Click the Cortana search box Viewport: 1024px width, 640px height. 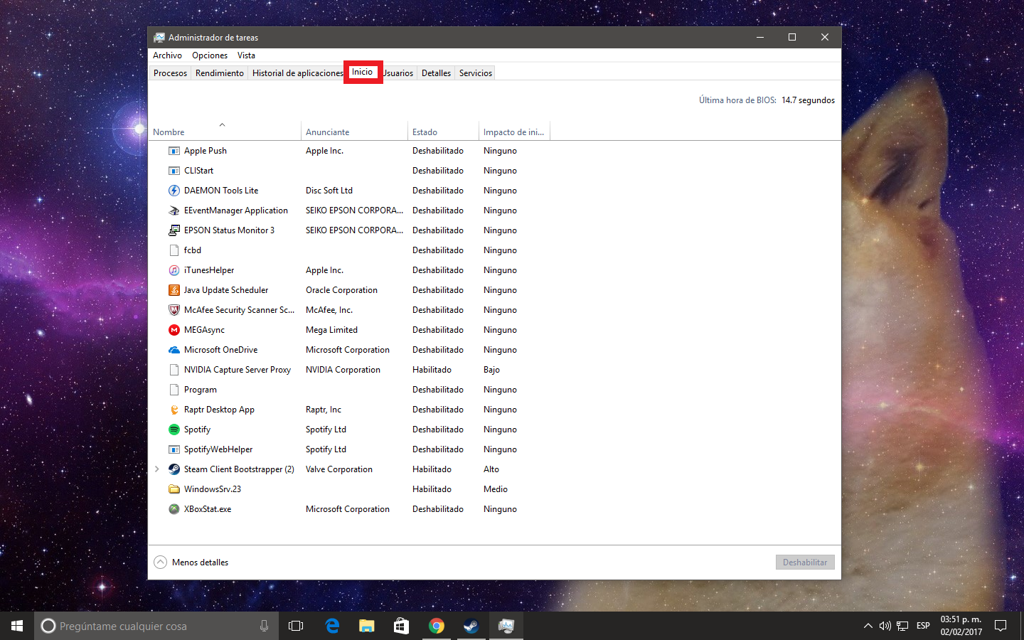pos(156,626)
